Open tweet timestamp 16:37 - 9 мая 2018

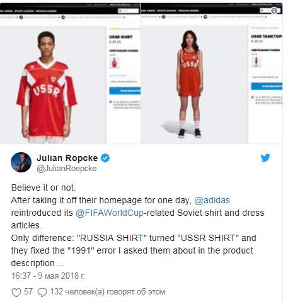click(48, 276)
